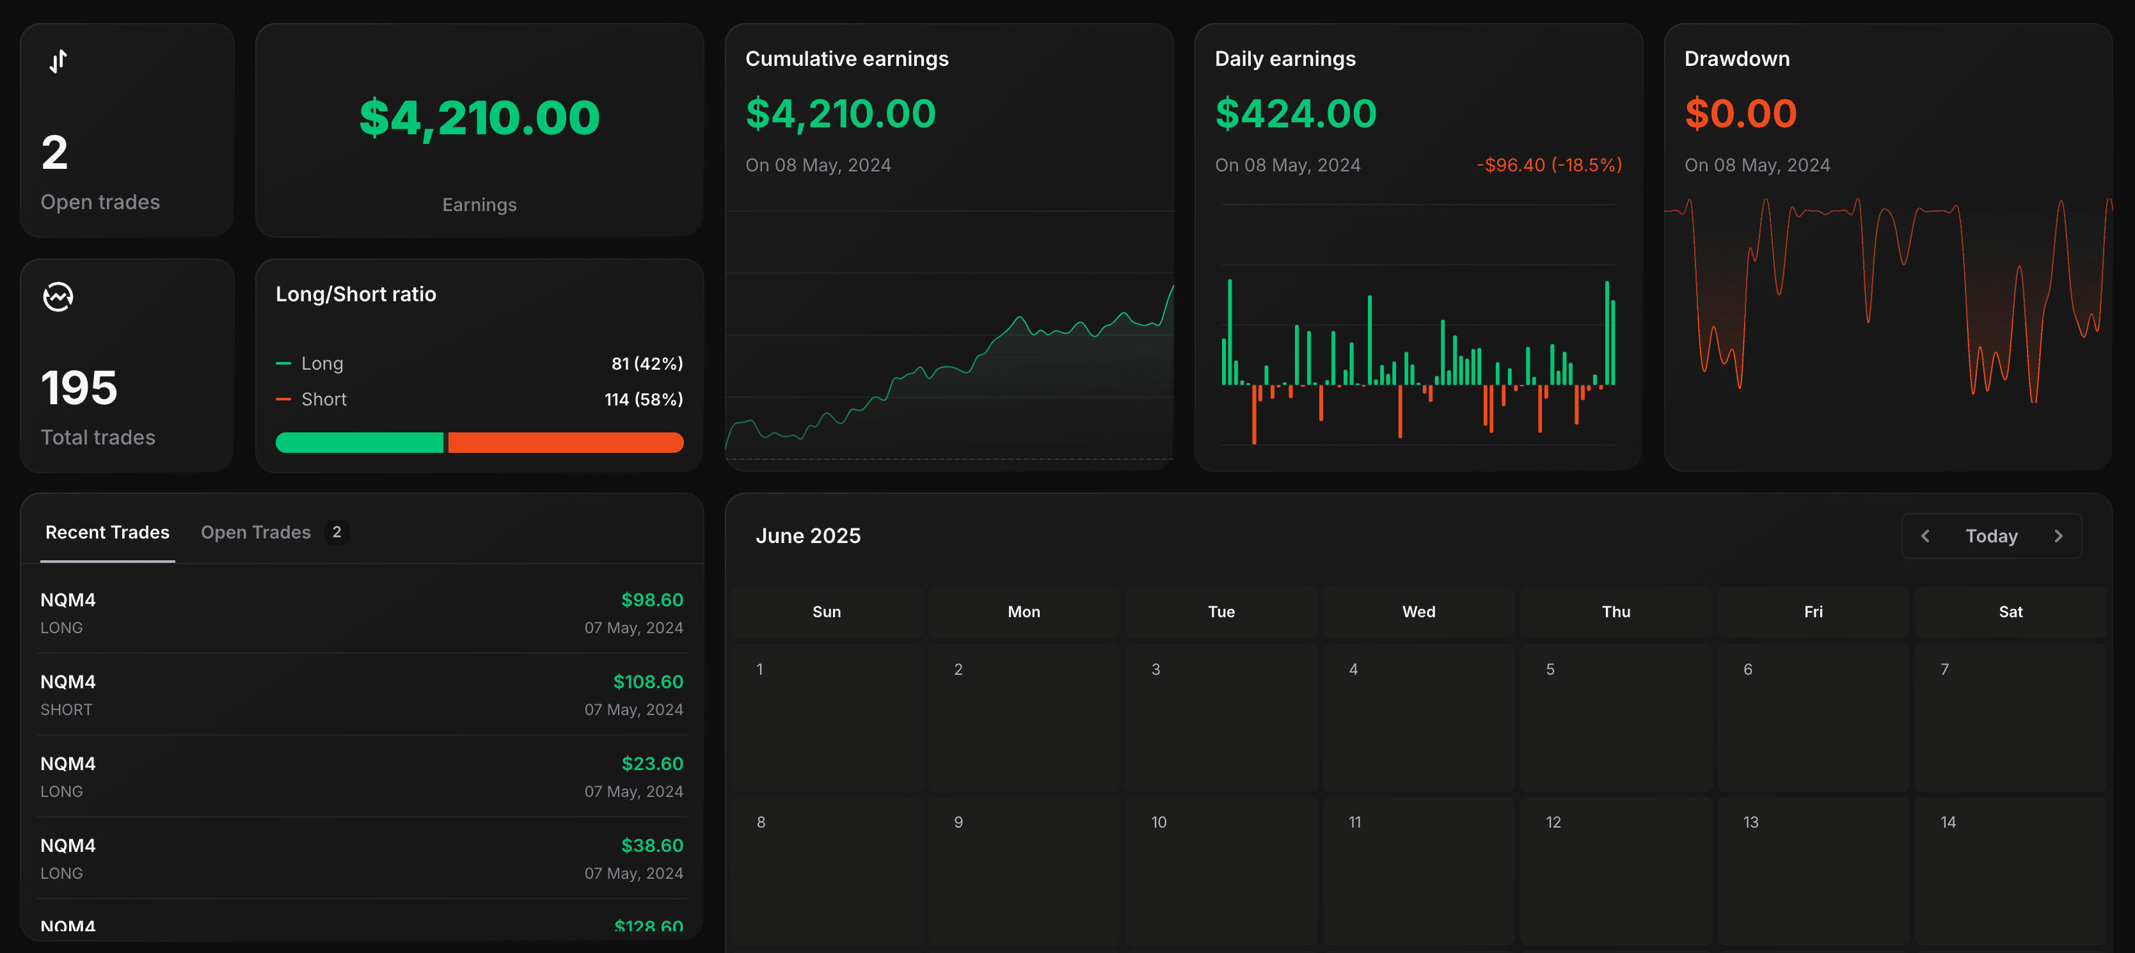The image size is (2135, 953).
Task: Click the green Long legend marker
Action: point(283,364)
